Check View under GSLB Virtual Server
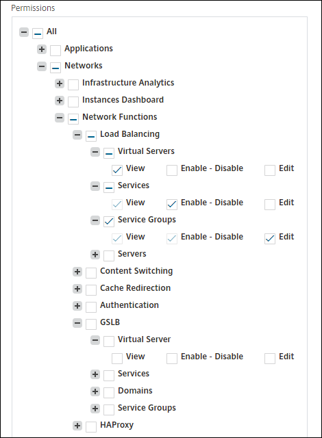Image resolution: width=322 pixels, height=438 pixels. pos(117,359)
